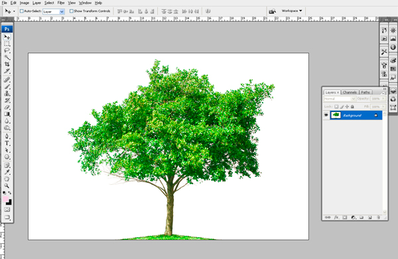Select the Dodge tool
This screenshot has width=398, height=259.
point(7,128)
